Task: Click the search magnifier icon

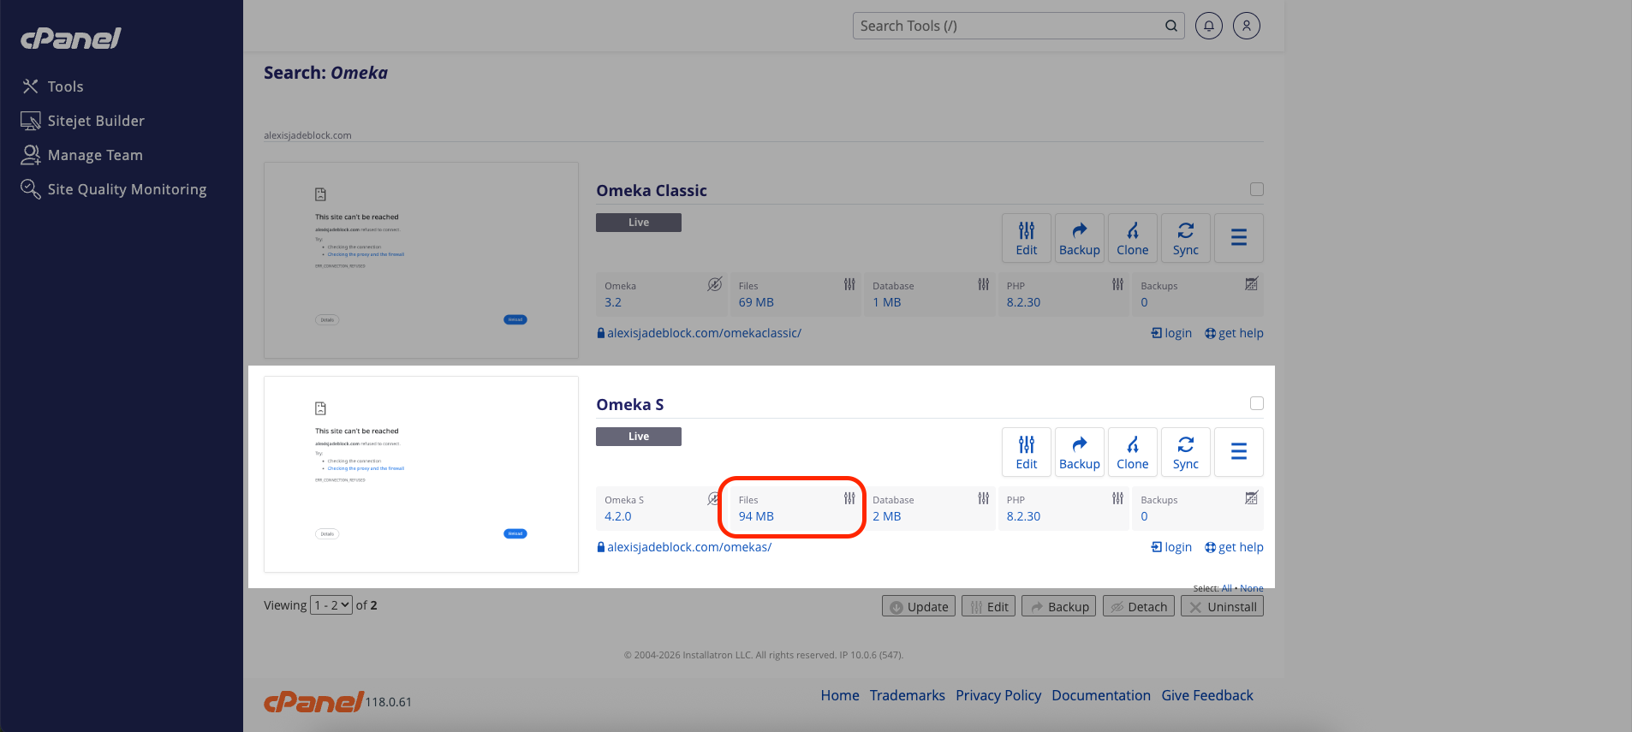Action: pyautogui.click(x=1171, y=26)
